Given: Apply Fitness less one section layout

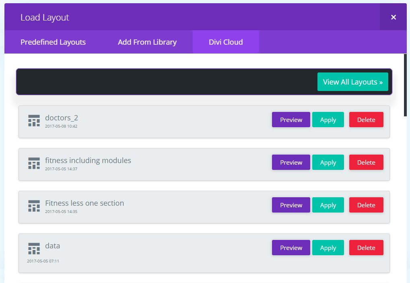Looking at the screenshot, I should [x=328, y=205].
